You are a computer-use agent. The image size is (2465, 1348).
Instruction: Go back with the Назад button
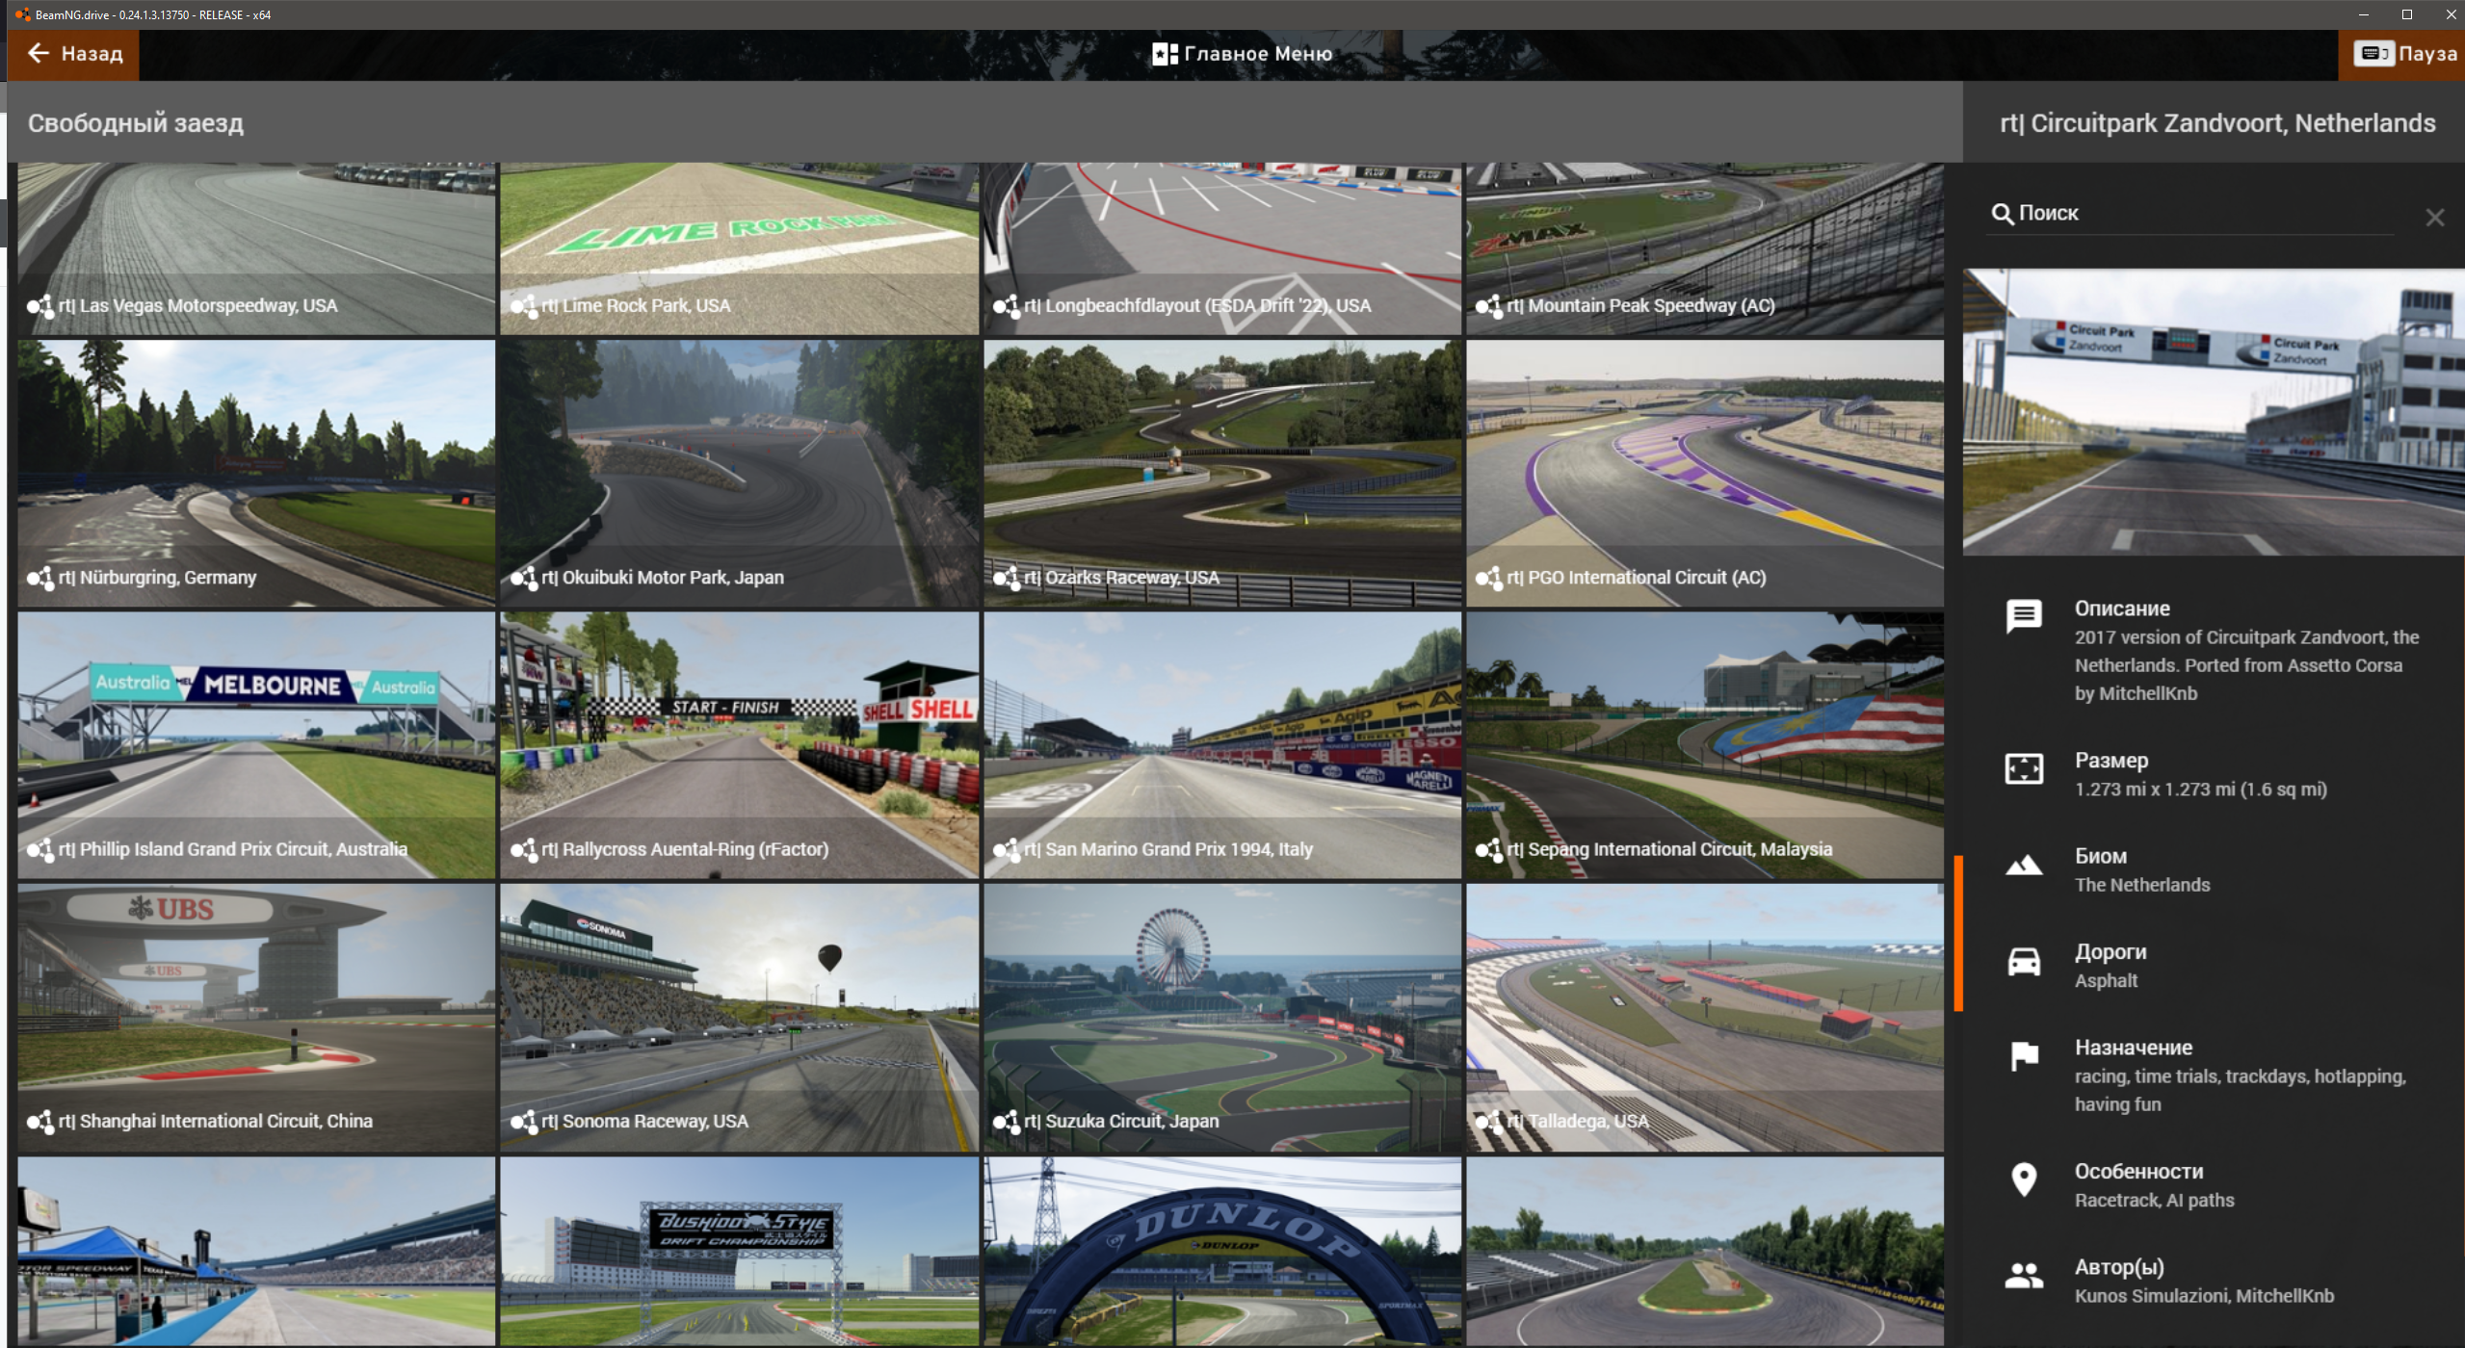point(73,54)
